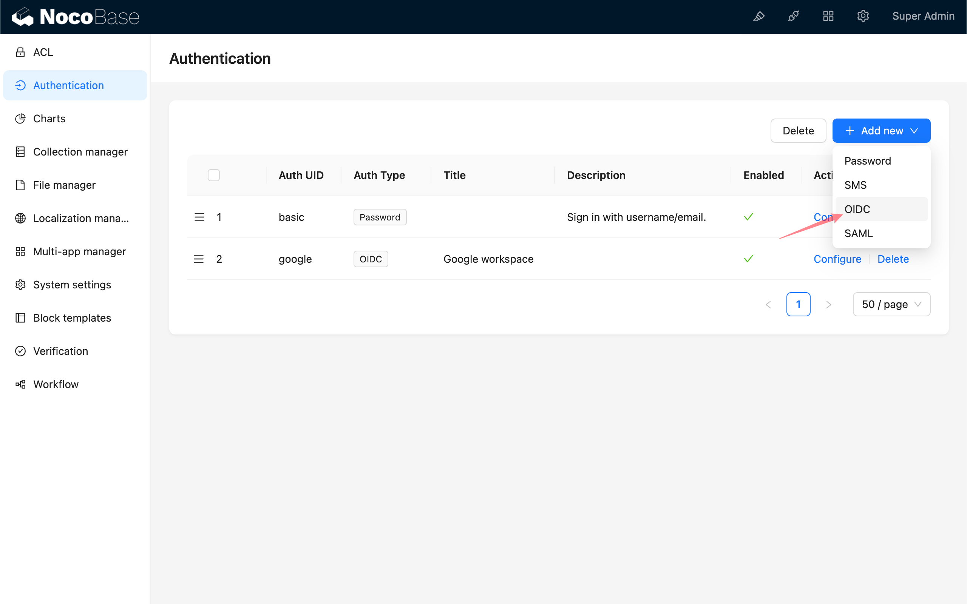Select the SMS authenticator option

coord(856,185)
